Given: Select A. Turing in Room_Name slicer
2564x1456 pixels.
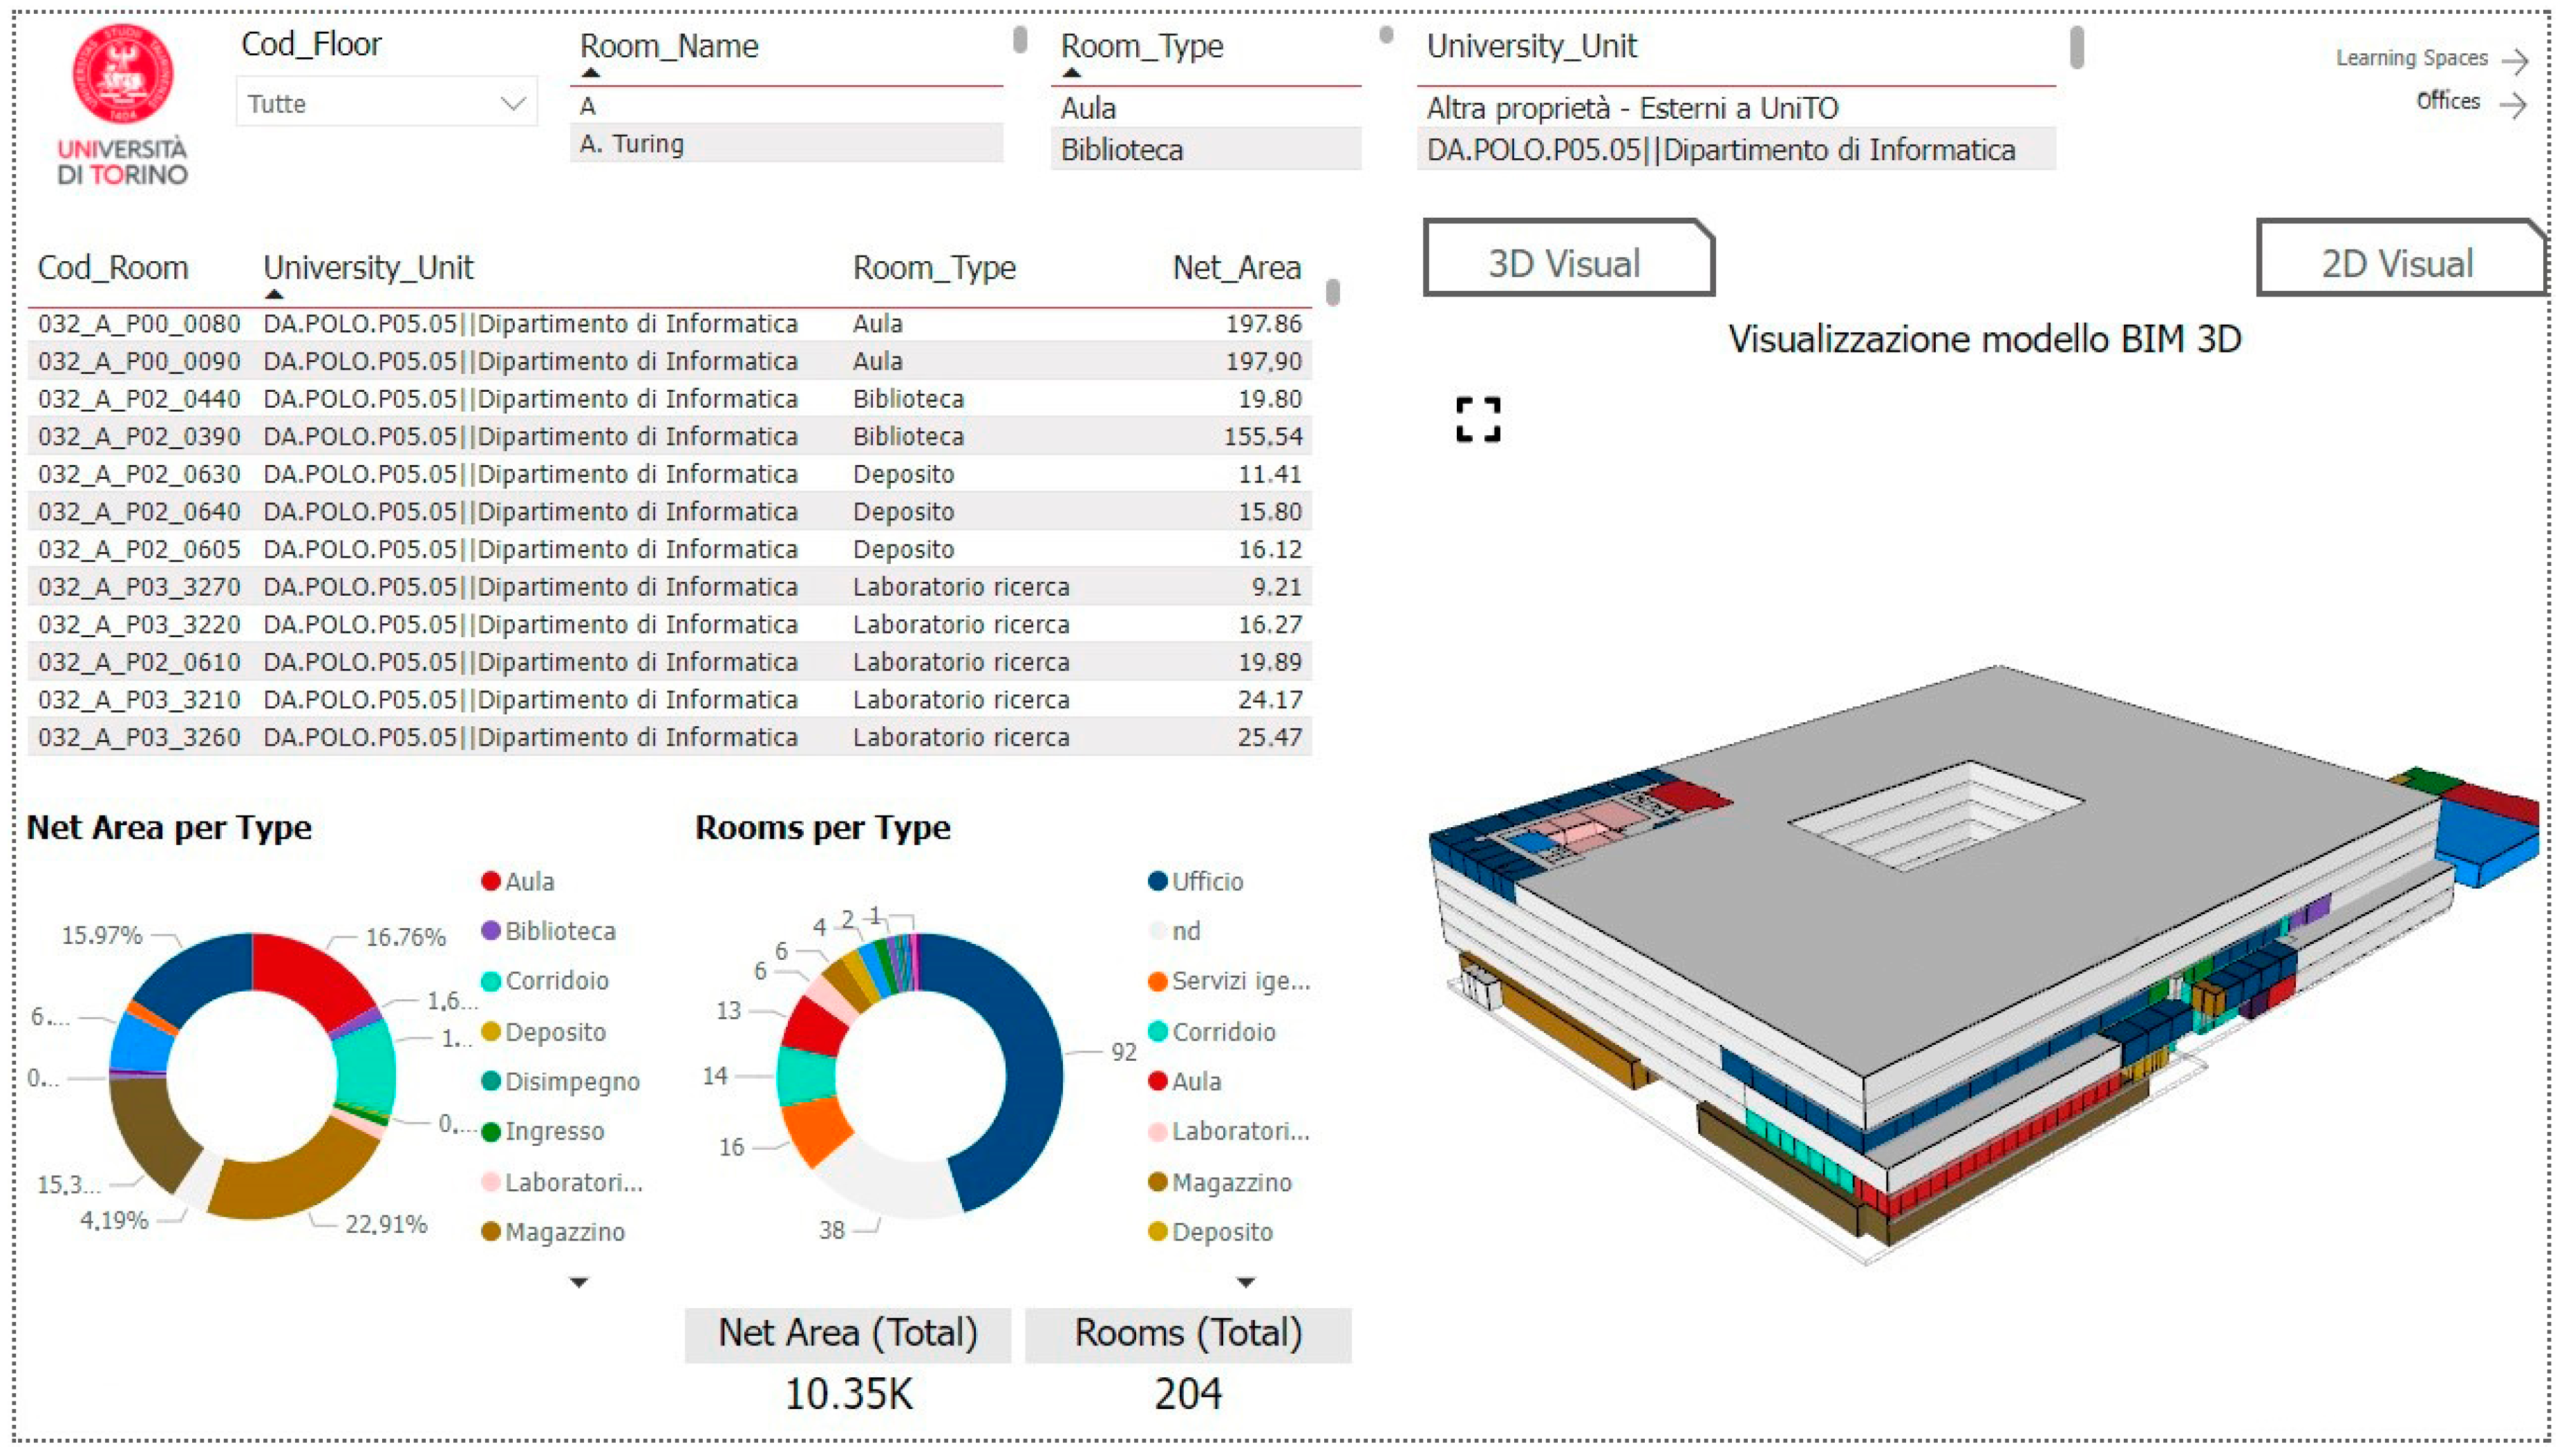Looking at the screenshot, I should 632,144.
